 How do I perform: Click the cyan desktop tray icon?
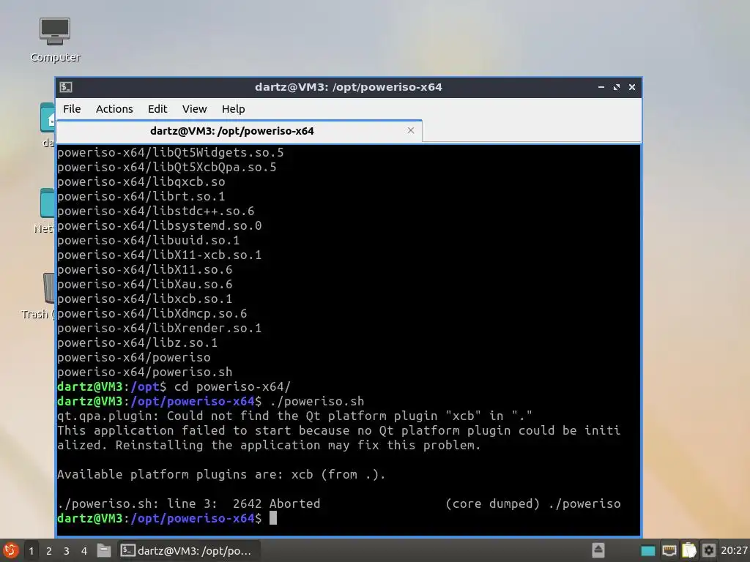[x=648, y=551]
